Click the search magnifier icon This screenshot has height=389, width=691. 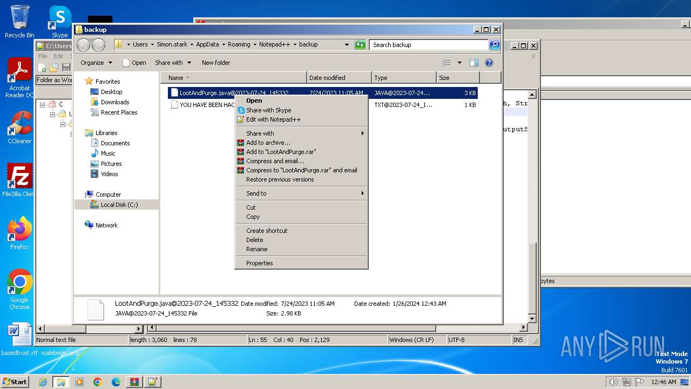click(x=494, y=45)
